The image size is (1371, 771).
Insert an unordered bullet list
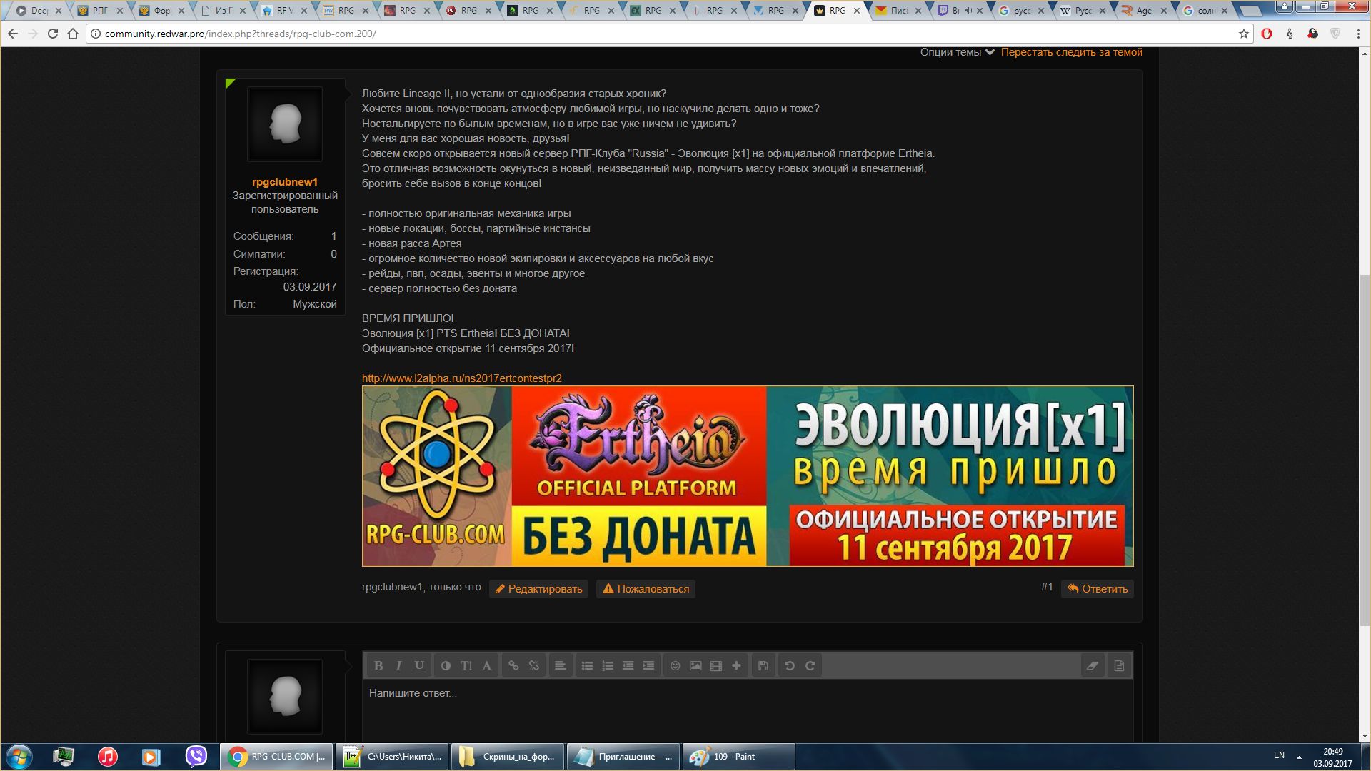pos(587,665)
